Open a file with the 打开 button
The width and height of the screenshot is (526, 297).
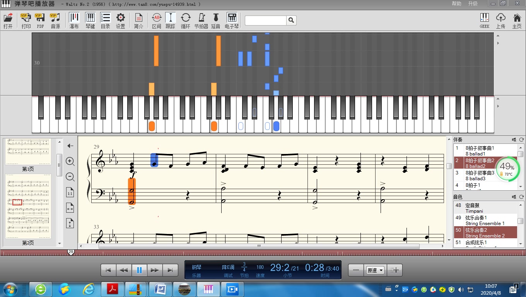pyautogui.click(x=8, y=21)
